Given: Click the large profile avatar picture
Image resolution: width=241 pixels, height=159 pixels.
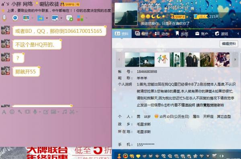Looking at the screenshot, I should [x=126, y=14].
